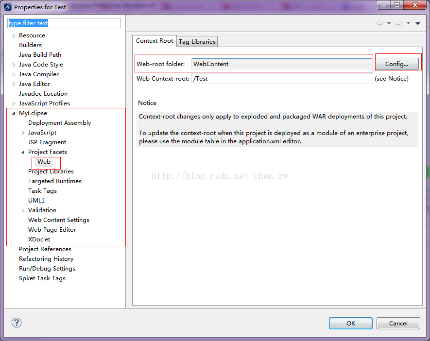Select the XDoclet item
The width and height of the screenshot is (430, 341).
coord(39,239)
